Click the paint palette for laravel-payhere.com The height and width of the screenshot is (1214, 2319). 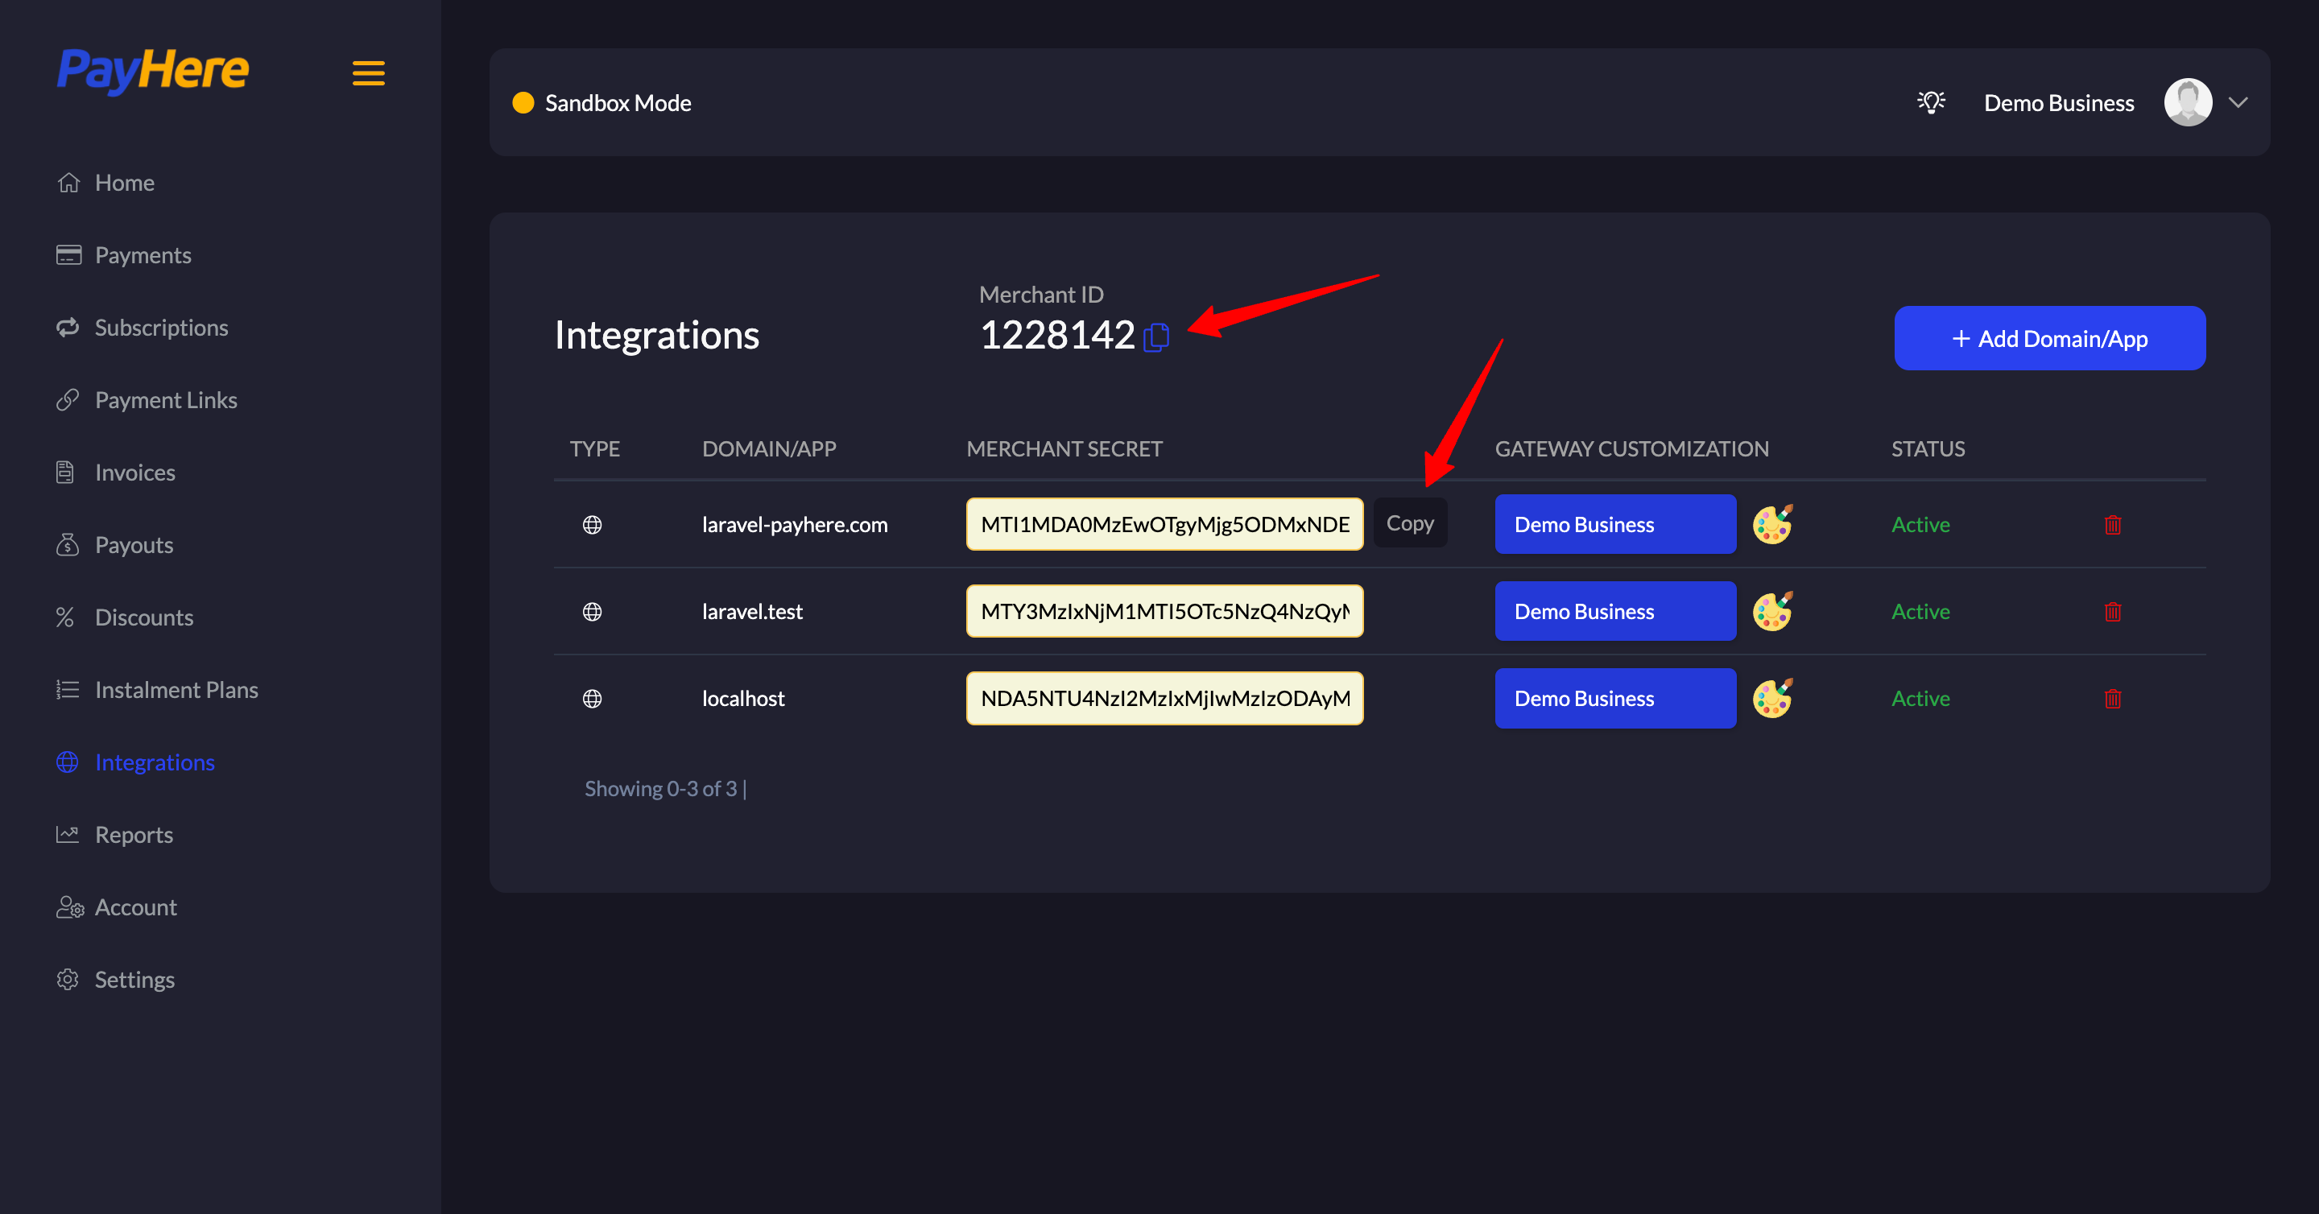[1771, 524]
